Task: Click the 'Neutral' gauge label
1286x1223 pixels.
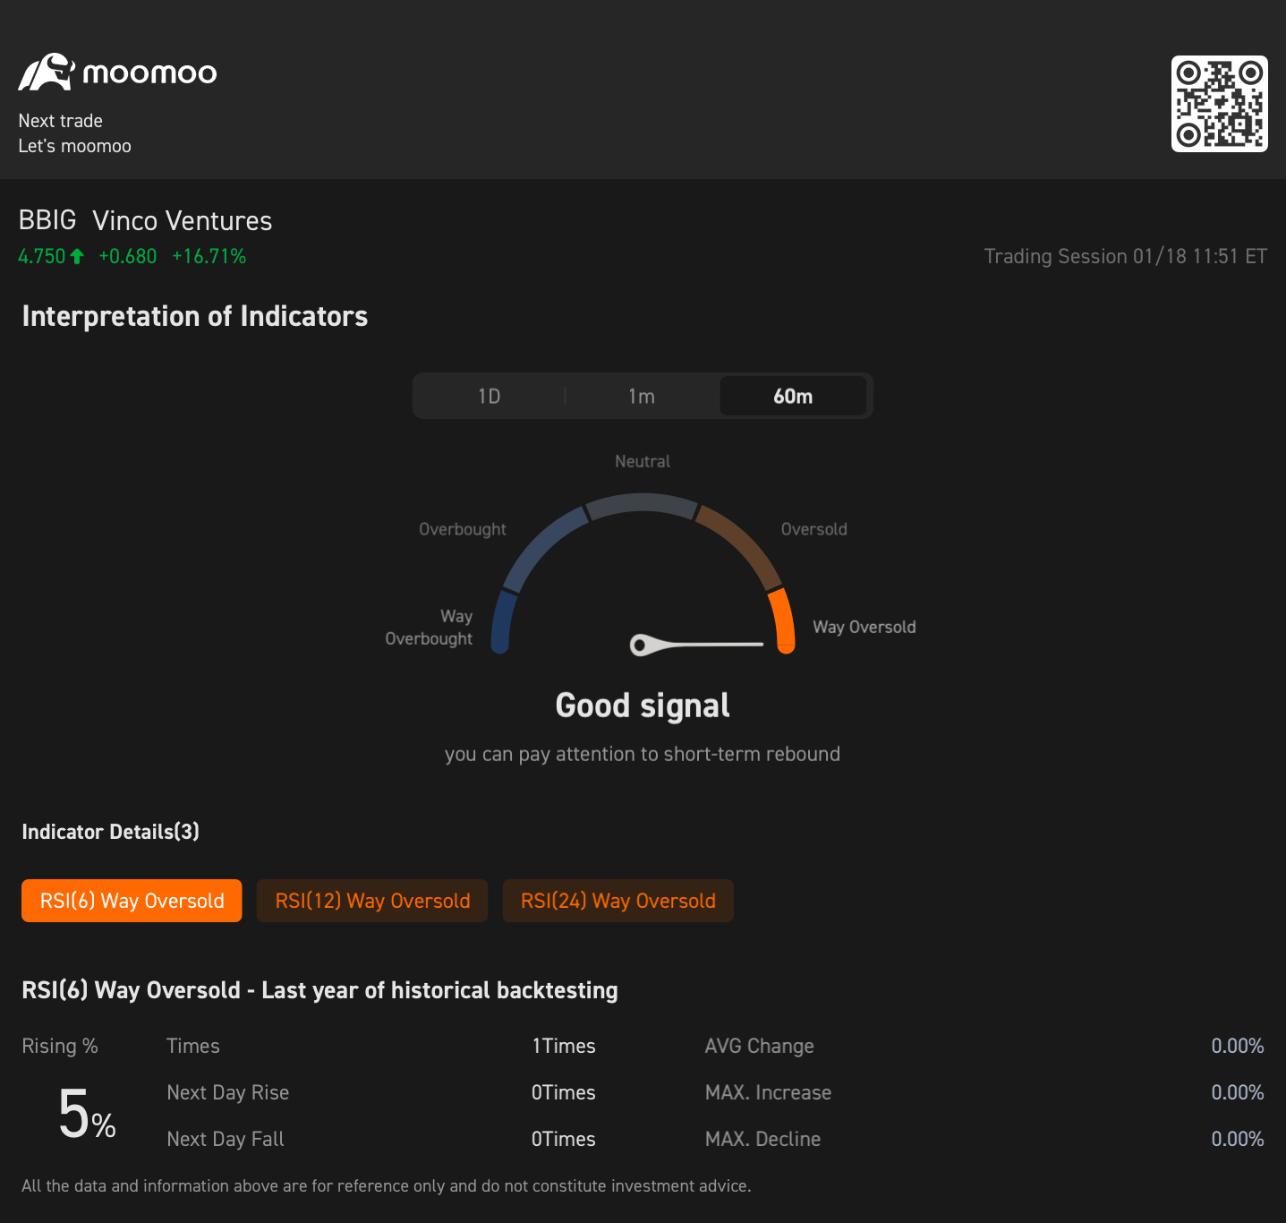Action: (x=643, y=462)
